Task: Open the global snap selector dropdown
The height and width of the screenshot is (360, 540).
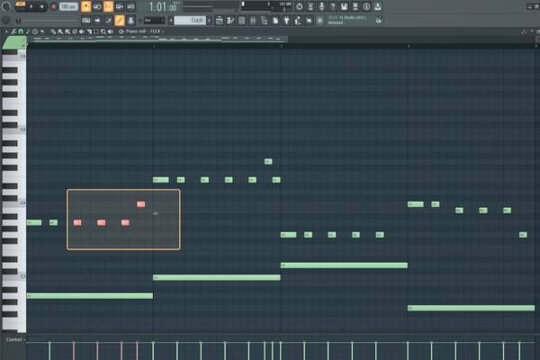Action: [154, 21]
